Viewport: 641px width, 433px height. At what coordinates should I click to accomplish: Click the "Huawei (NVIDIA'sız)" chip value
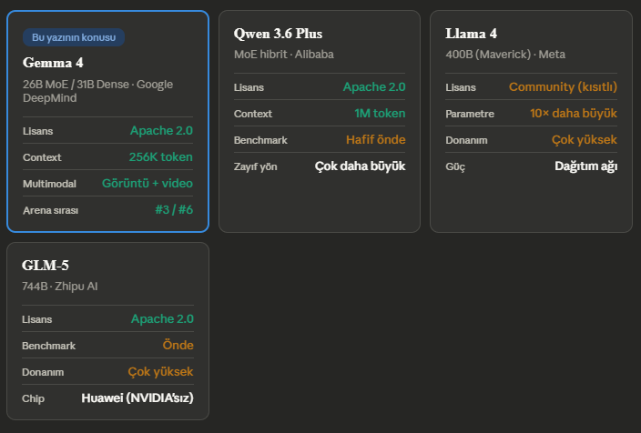137,398
